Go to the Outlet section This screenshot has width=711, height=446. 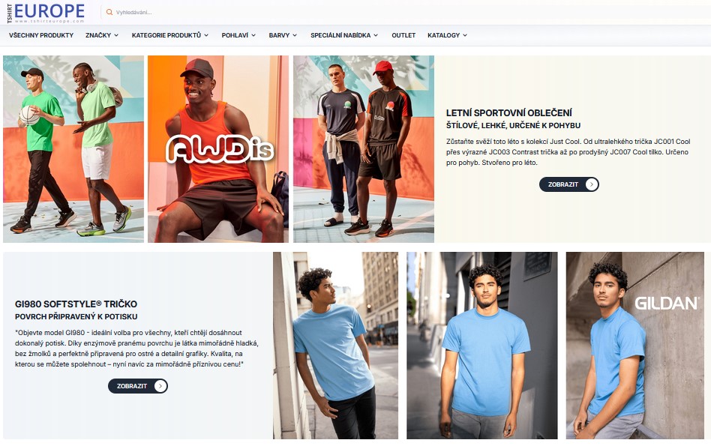point(403,35)
